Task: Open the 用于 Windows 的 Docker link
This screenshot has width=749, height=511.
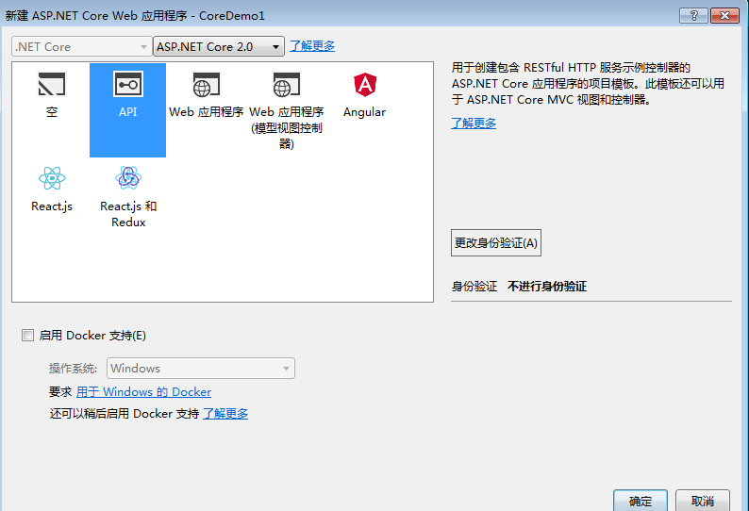Action: (x=143, y=392)
